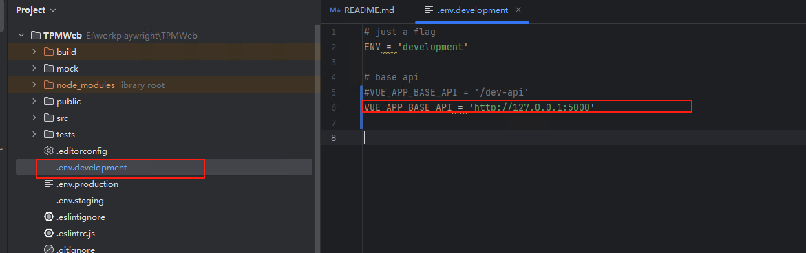
Task: Select the tests folder icon
Action: click(x=49, y=135)
